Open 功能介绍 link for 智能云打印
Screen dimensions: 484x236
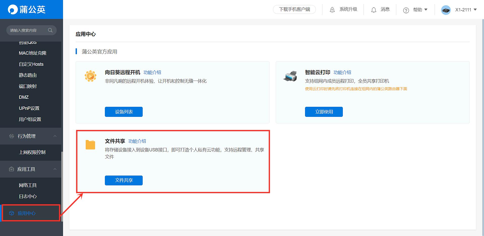pyautogui.click(x=342, y=73)
